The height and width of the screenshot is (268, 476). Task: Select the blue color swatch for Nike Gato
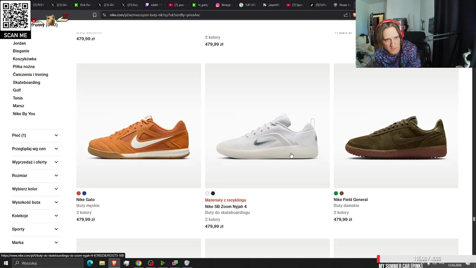tap(84, 193)
